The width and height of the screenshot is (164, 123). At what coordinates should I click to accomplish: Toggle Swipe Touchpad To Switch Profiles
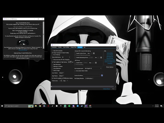[53, 53]
